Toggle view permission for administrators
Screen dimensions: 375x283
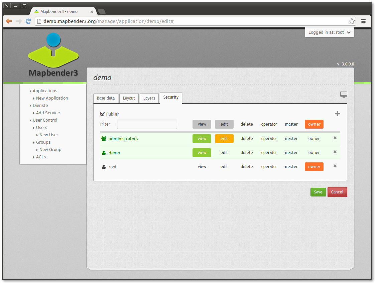point(202,139)
